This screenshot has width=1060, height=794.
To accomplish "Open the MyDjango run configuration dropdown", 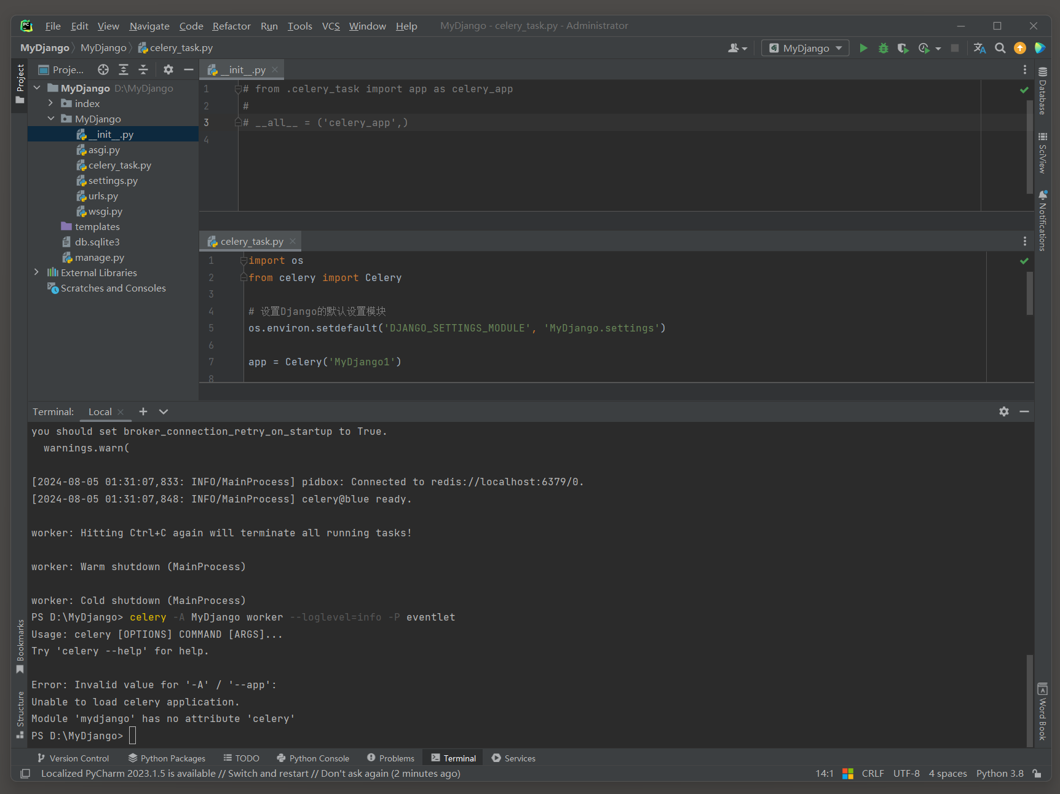I will click(805, 48).
